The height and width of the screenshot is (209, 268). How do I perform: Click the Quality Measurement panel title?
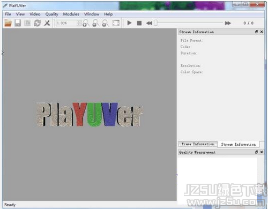tap(197, 152)
